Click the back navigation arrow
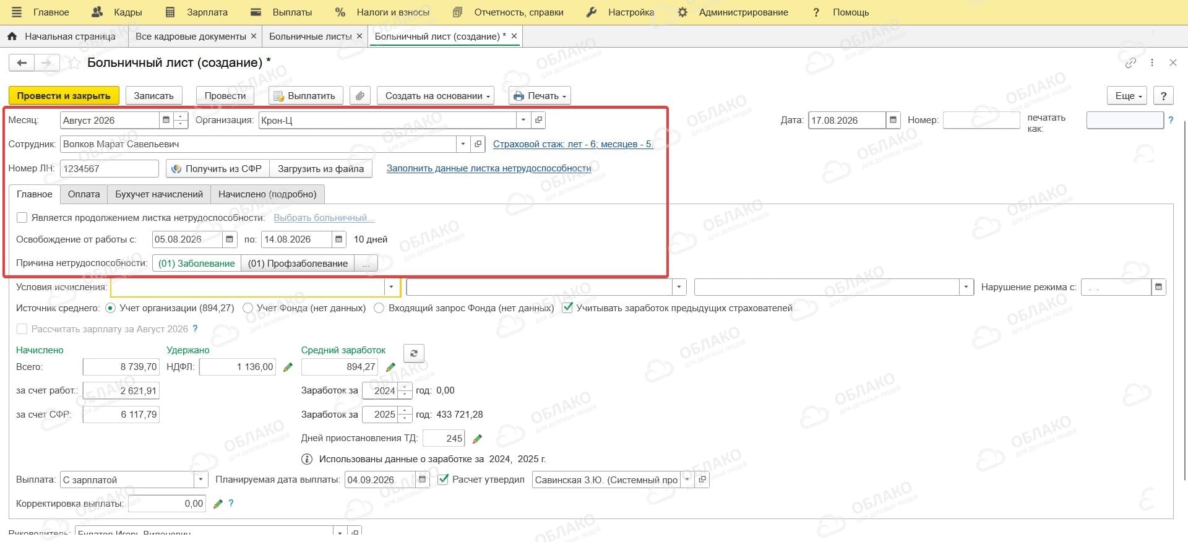Viewport: 1188px width, 542px height. coord(22,62)
